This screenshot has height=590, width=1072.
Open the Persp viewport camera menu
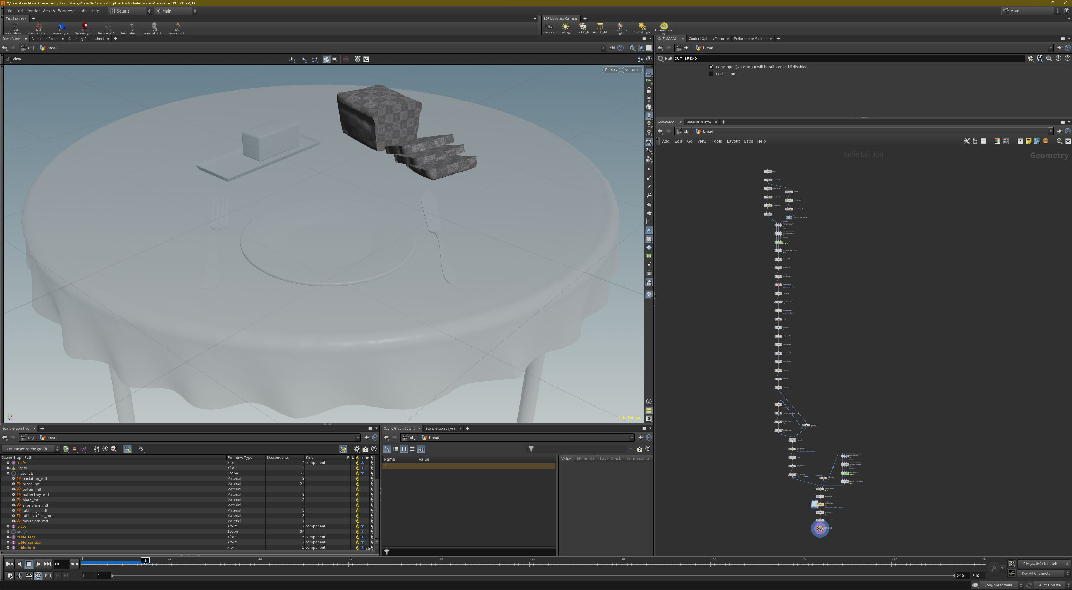[x=611, y=70]
